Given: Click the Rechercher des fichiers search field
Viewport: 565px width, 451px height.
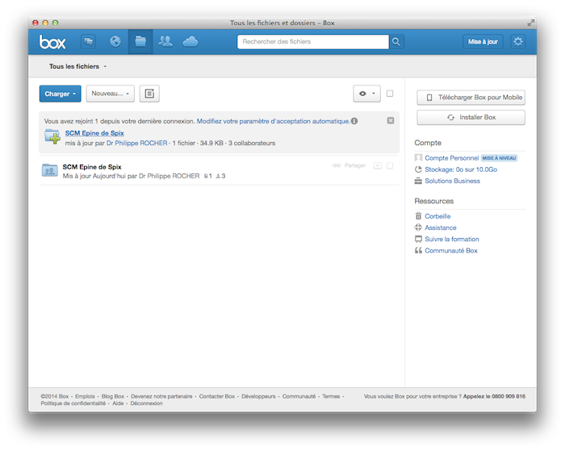Looking at the screenshot, I should tap(313, 42).
